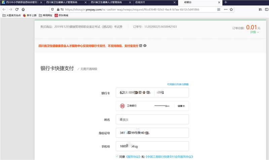Toggle the 同意 agreement checkbox
Viewport: 269px width, 160px height.
click(117, 156)
